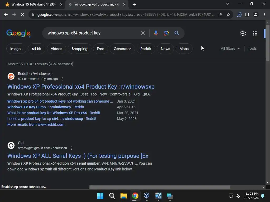Screen dimensions: 270x202
Task: Bookmark this page with the star icon
Action: coord(228,15)
